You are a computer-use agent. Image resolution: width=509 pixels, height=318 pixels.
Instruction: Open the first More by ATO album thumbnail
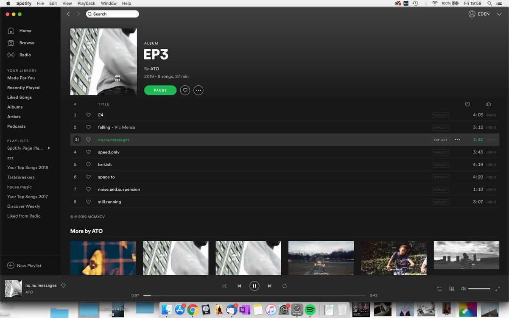pos(103,258)
